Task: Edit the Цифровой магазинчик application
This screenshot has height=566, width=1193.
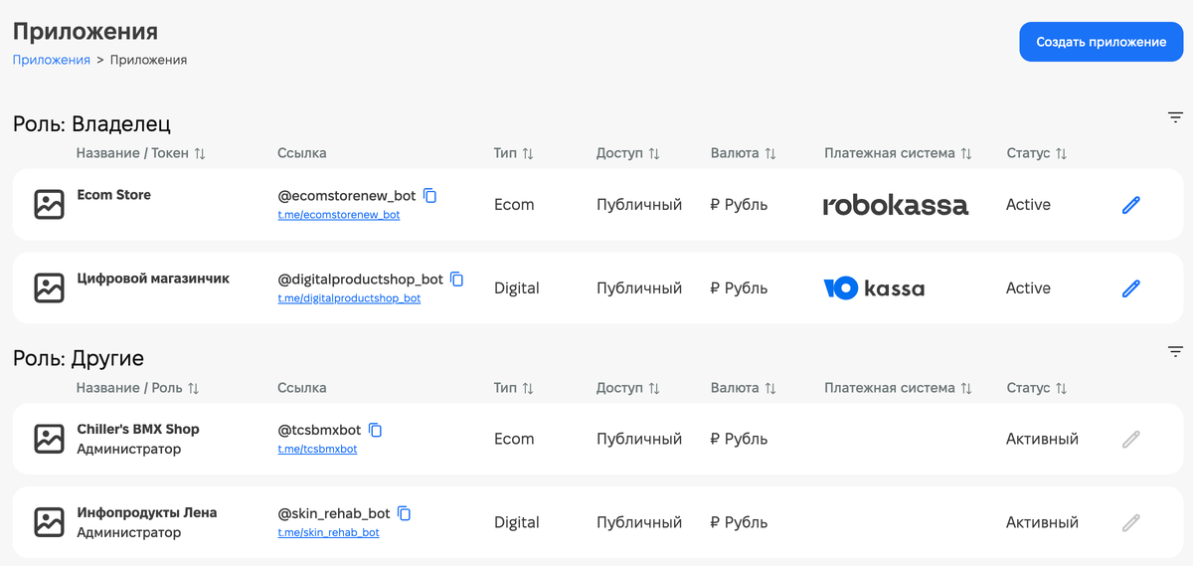Action: (x=1130, y=288)
